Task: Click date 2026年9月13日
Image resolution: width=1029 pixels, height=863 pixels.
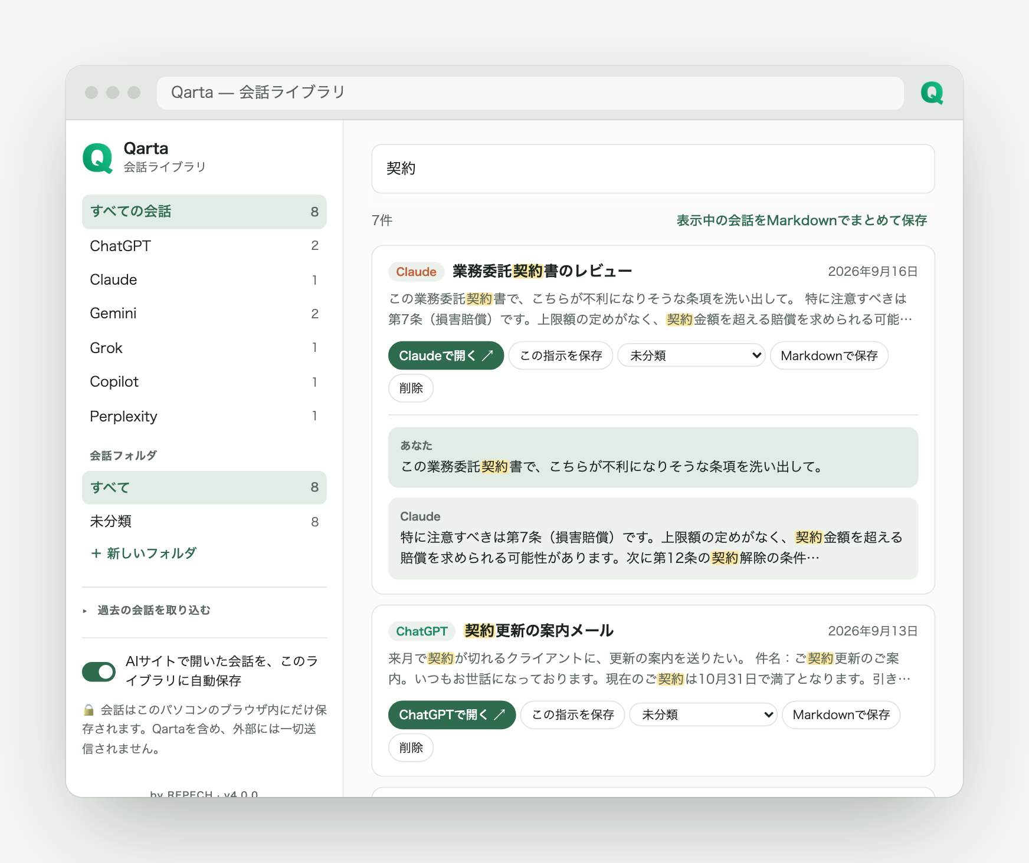Action: (873, 631)
